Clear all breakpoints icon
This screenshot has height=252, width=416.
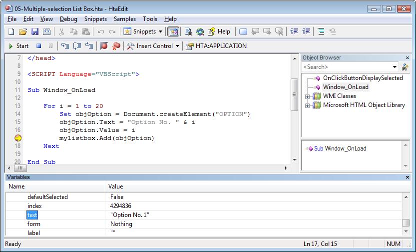116,46
